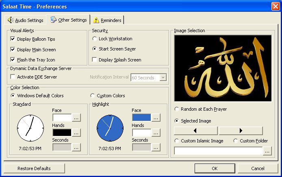Click the Highlight clock 7:02:53 PM time
Image resolution: width=282 pixels, height=177 pixels.
(x=110, y=149)
